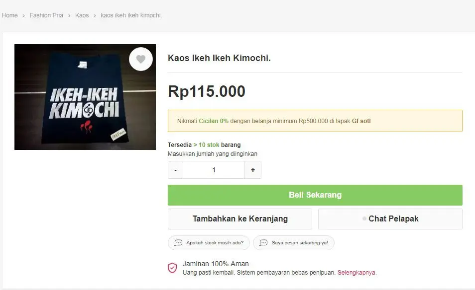475x290 pixels.
Task: Add product to wishlist via heart icon
Action: (141, 59)
